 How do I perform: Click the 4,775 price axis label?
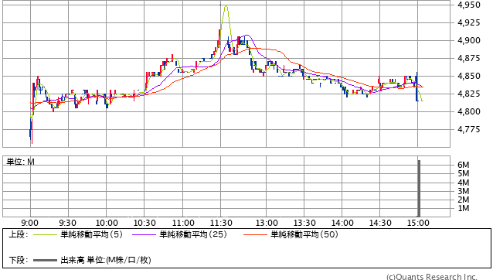[469, 129]
